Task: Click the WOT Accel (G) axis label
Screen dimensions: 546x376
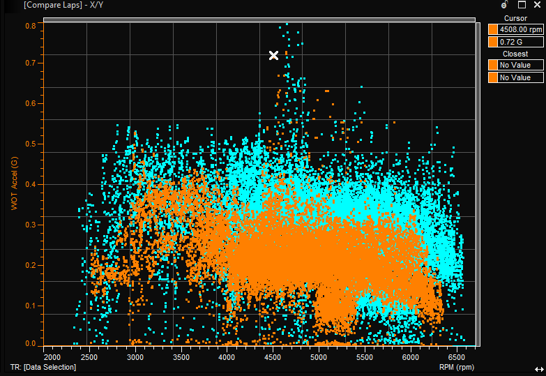Action: pyautogui.click(x=13, y=183)
